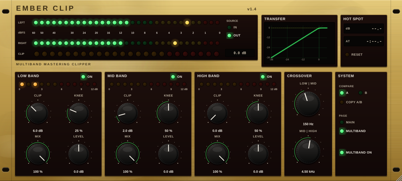
Task: Select IN as meter source
Action: pyautogui.click(x=232, y=27)
